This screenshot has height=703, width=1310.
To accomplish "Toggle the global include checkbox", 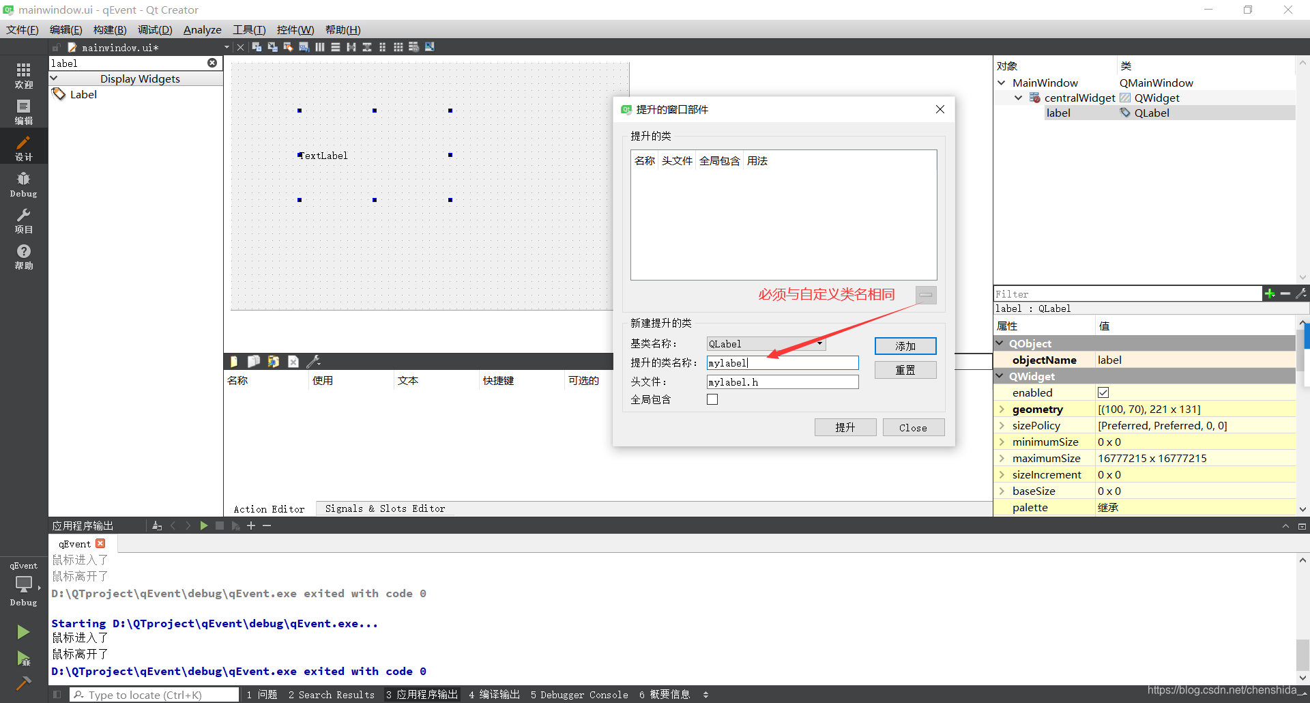I will coord(712,399).
